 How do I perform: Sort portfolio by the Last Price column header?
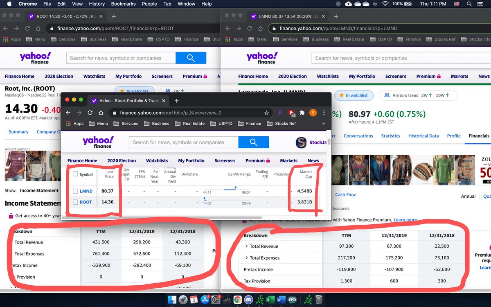(110, 174)
